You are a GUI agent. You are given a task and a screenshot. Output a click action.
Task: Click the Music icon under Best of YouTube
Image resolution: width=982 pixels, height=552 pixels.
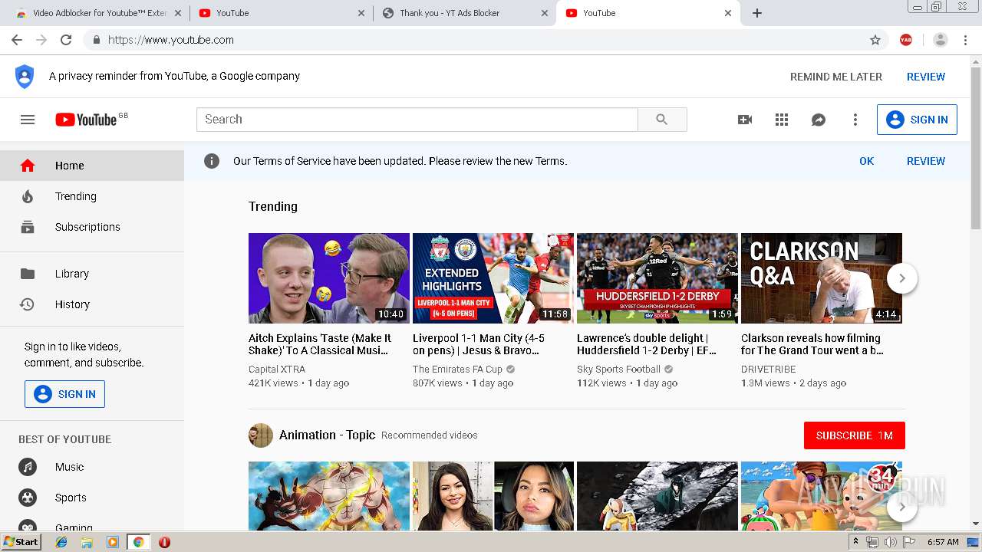click(28, 467)
